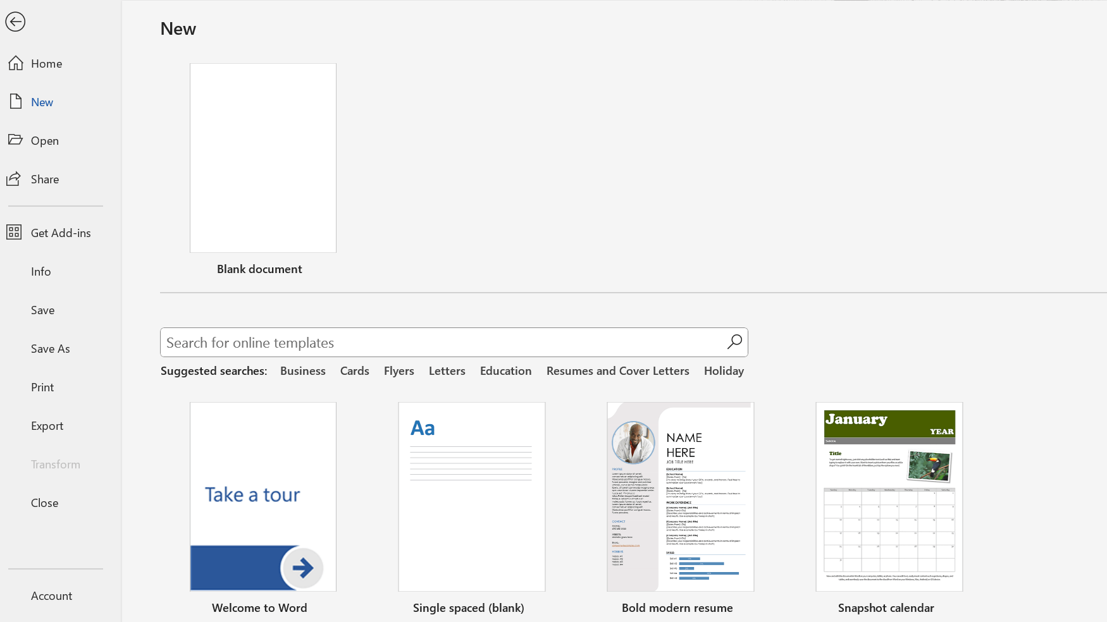Open the Welcome to Word tour template

point(263,497)
